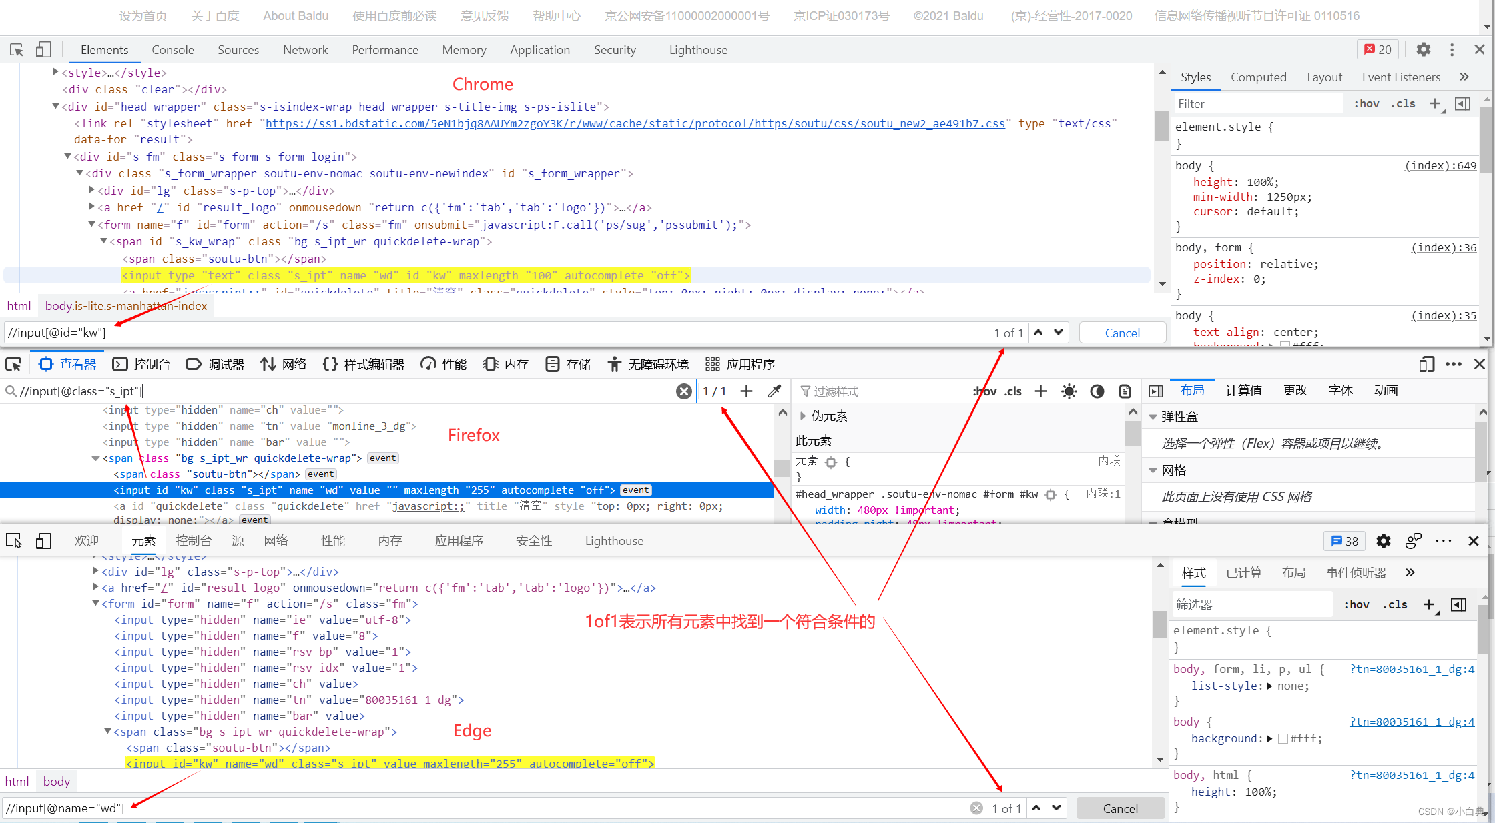Cancel the Chrome XPath search
1495x823 pixels.
click(x=1122, y=333)
